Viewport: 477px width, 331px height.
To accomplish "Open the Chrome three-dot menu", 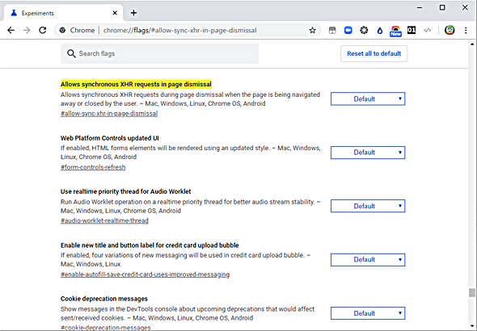I will [x=466, y=30].
